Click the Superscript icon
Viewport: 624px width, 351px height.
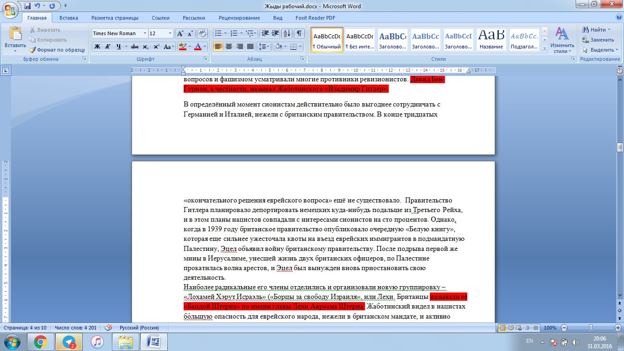click(x=156, y=47)
